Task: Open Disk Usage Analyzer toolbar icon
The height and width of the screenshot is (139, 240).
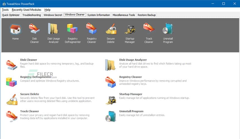Action: (53, 28)
